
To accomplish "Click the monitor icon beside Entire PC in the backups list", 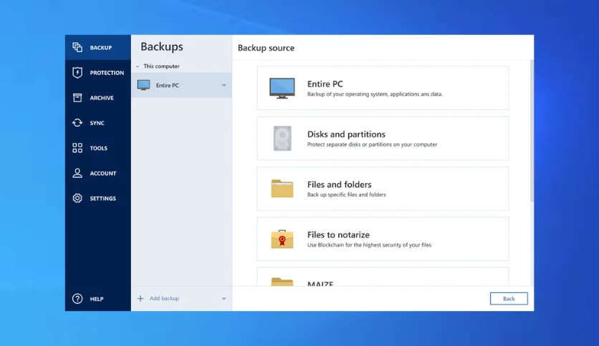I will click(143, 85).
